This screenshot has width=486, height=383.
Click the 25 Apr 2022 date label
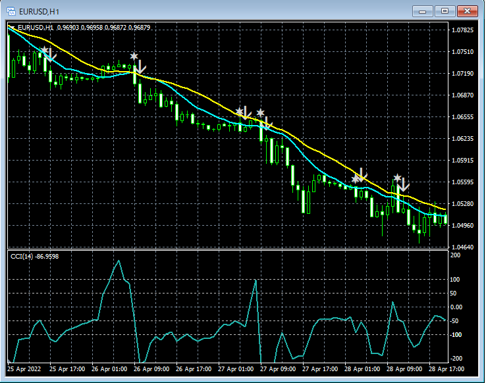[24, 369]
